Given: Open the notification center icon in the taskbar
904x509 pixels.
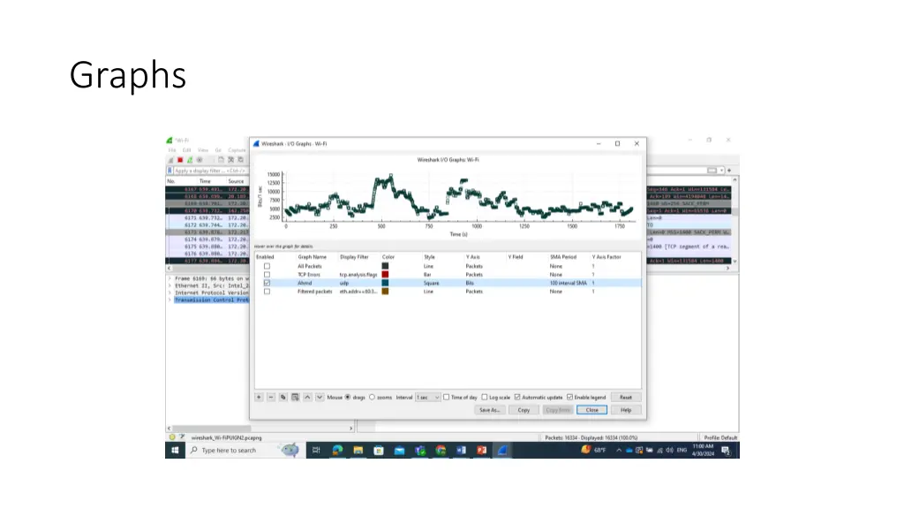Looking at the screenshot, I should pyautogui.click(x=726, y=450).
